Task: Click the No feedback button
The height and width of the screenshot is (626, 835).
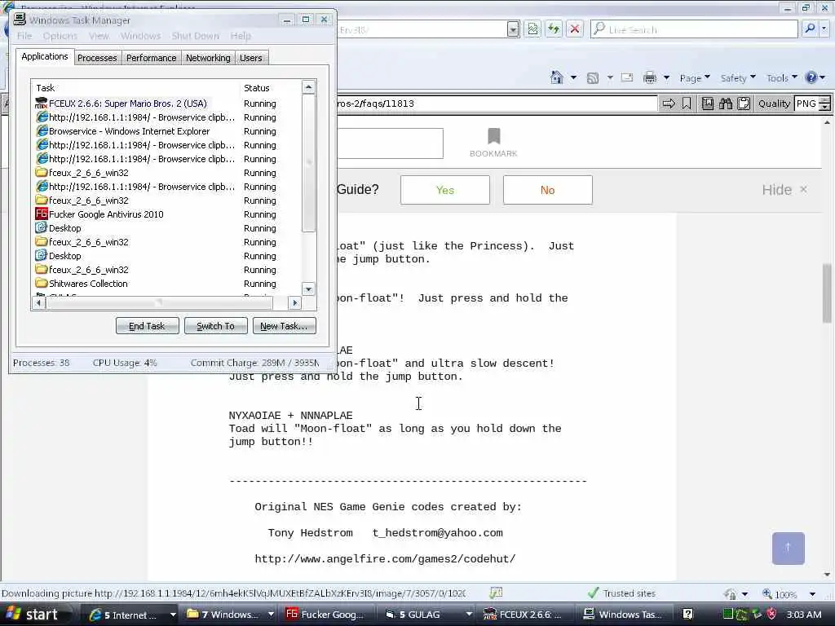Action: pos(547,190)
